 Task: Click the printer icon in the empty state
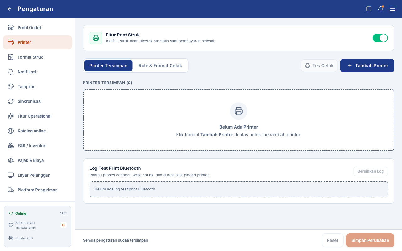(239, 111)
